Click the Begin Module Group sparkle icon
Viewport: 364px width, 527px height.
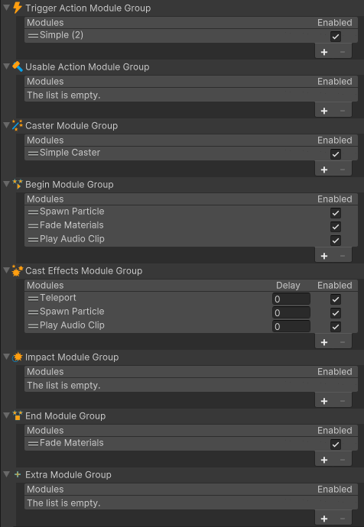tap(17, 184)
